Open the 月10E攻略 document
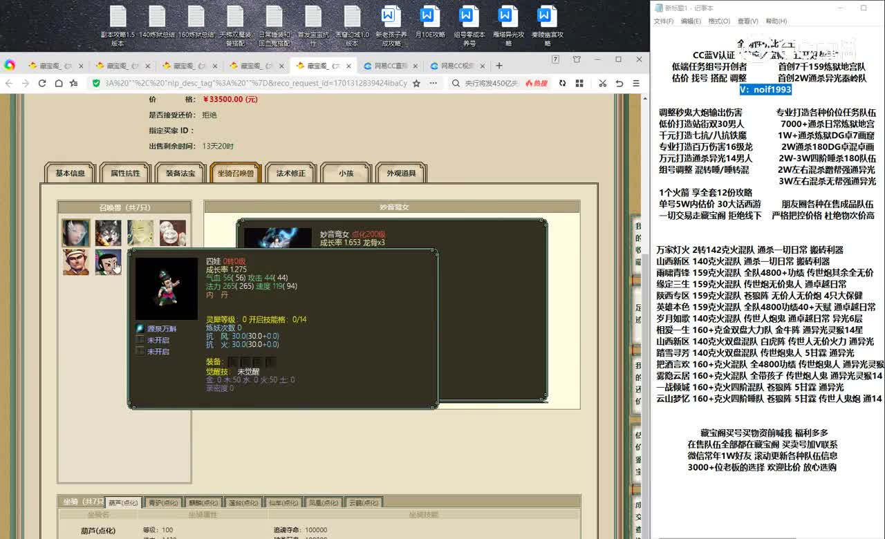Screen dimensions: 885x539 click(x=430, y=22)
